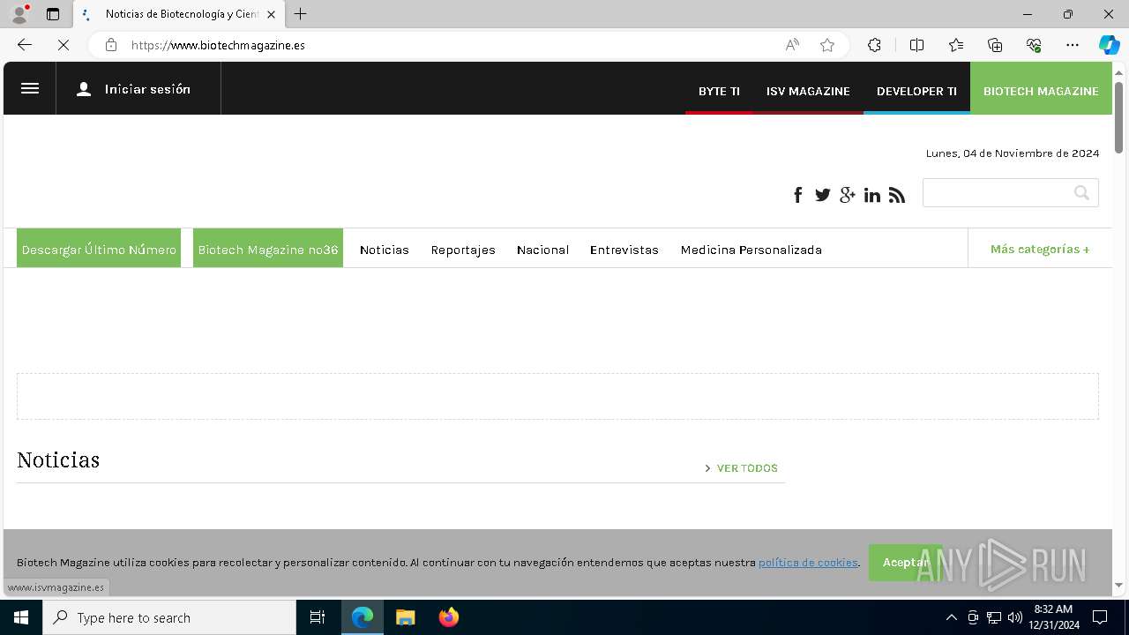Image resolution: width=1129 pixels, height=635 pixels.
Task: Open the Google Plus social icon
Action: pos(848,195)
